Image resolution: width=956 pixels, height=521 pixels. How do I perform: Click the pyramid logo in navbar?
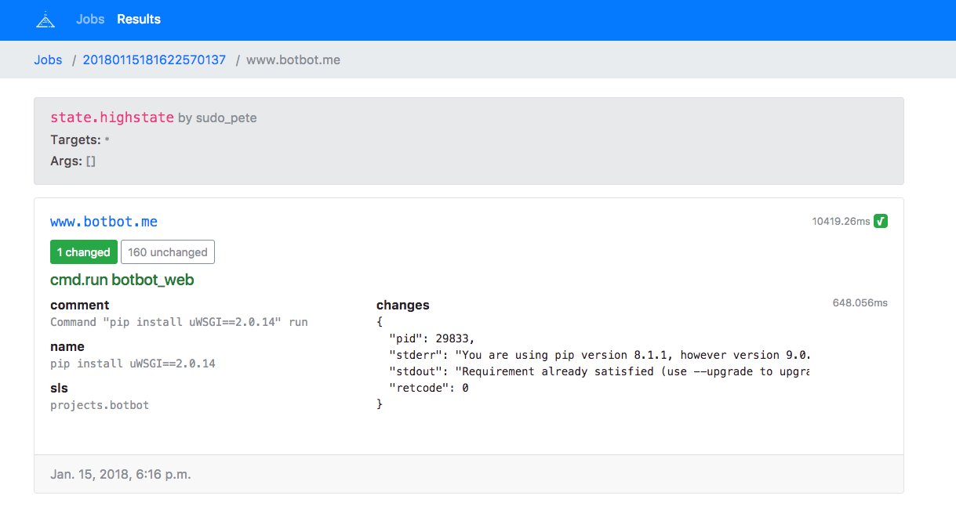pos(45,20)
